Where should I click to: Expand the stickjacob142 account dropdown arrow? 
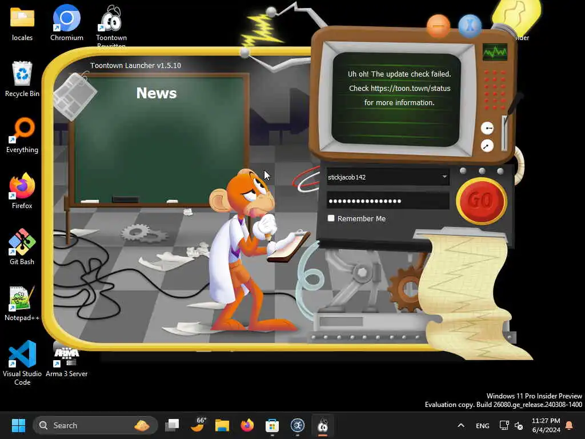(x=444, y=177)
